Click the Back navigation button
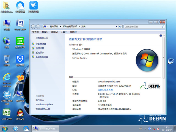176x132 pixels. coord(33,27)
